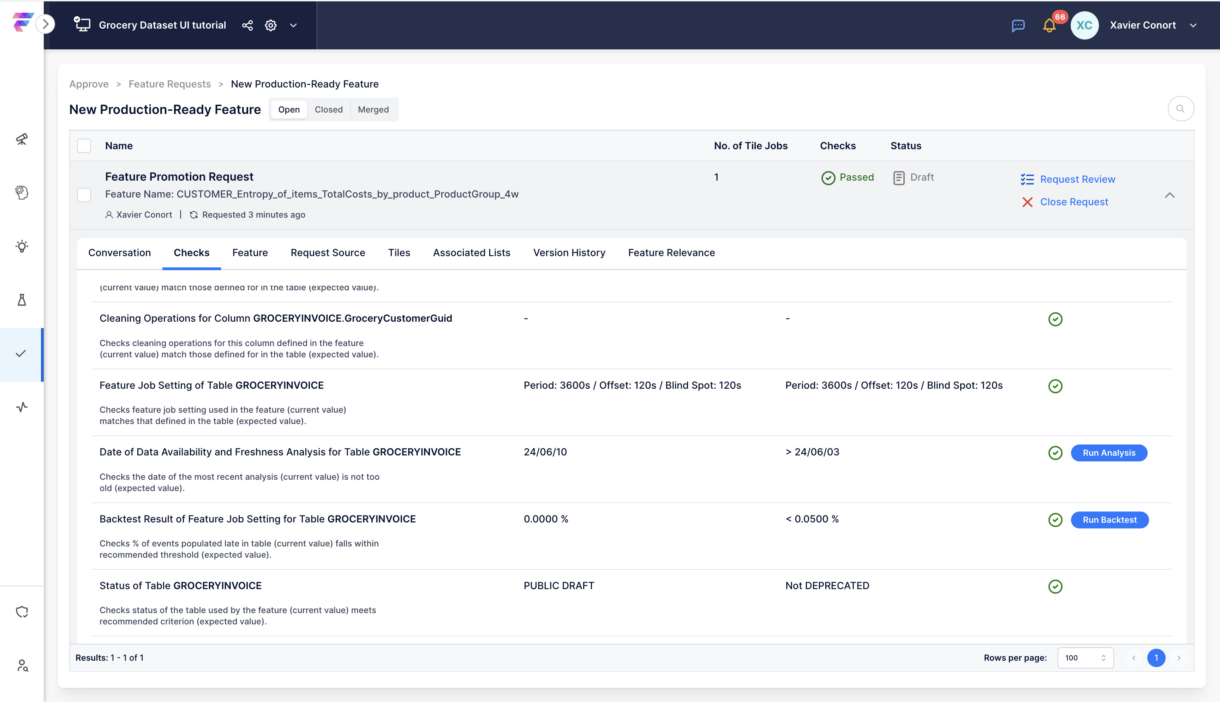
Task: Click the Run Analysis button
Action: (x=1108, y=453)
